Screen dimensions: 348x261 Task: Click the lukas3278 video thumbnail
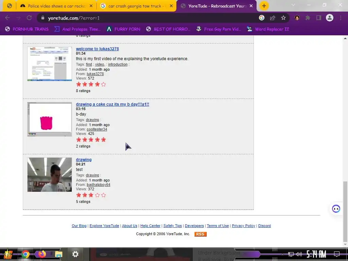click(50, 64)
